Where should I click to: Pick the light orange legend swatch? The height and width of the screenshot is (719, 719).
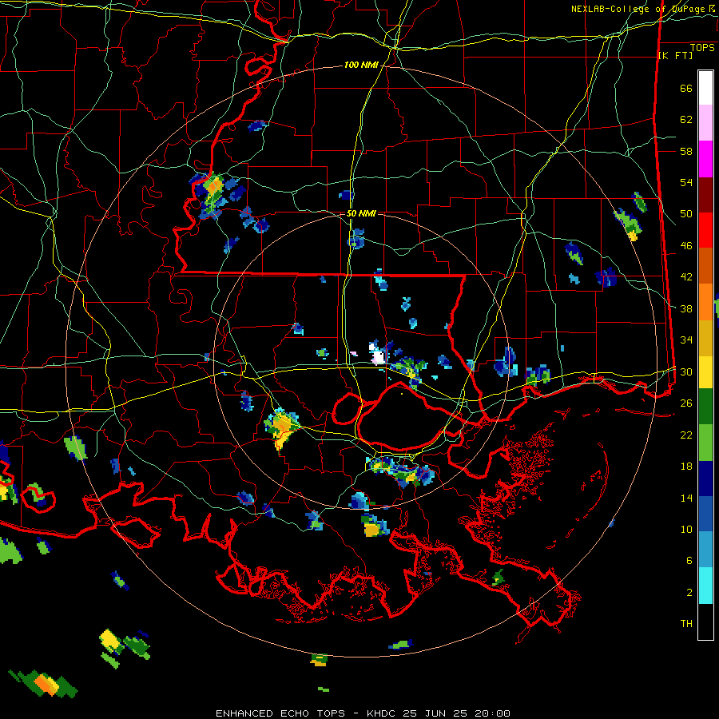[705, 302]
